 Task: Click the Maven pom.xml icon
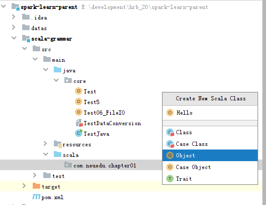36,197
